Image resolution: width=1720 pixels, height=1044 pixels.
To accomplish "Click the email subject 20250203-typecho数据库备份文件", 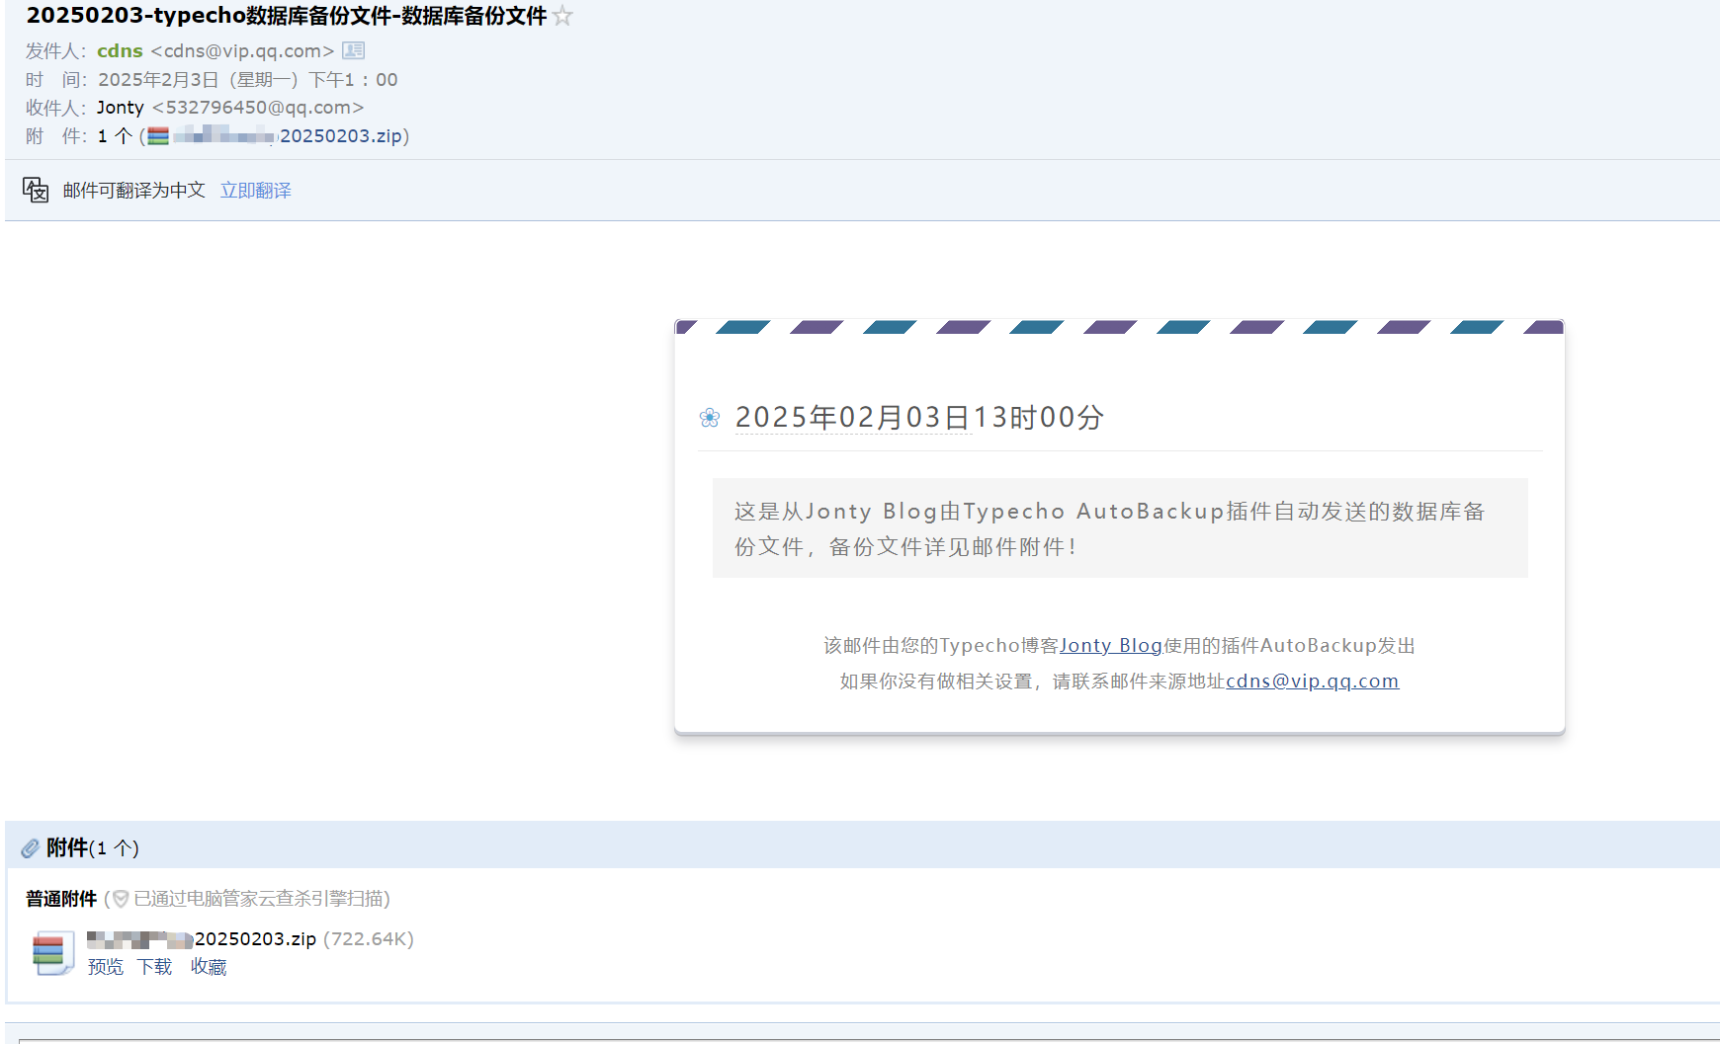I will (287, 16).
